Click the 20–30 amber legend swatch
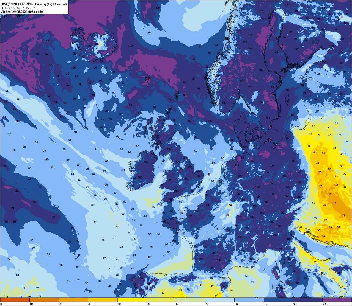This screenshot has height=306, width=352. click(73, 300)
